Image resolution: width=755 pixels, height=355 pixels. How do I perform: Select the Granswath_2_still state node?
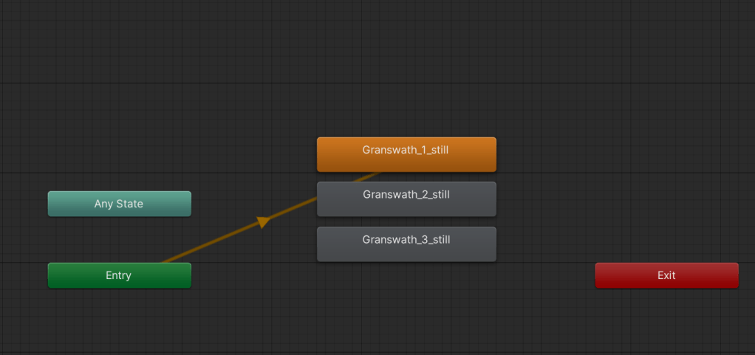[406, 199]
